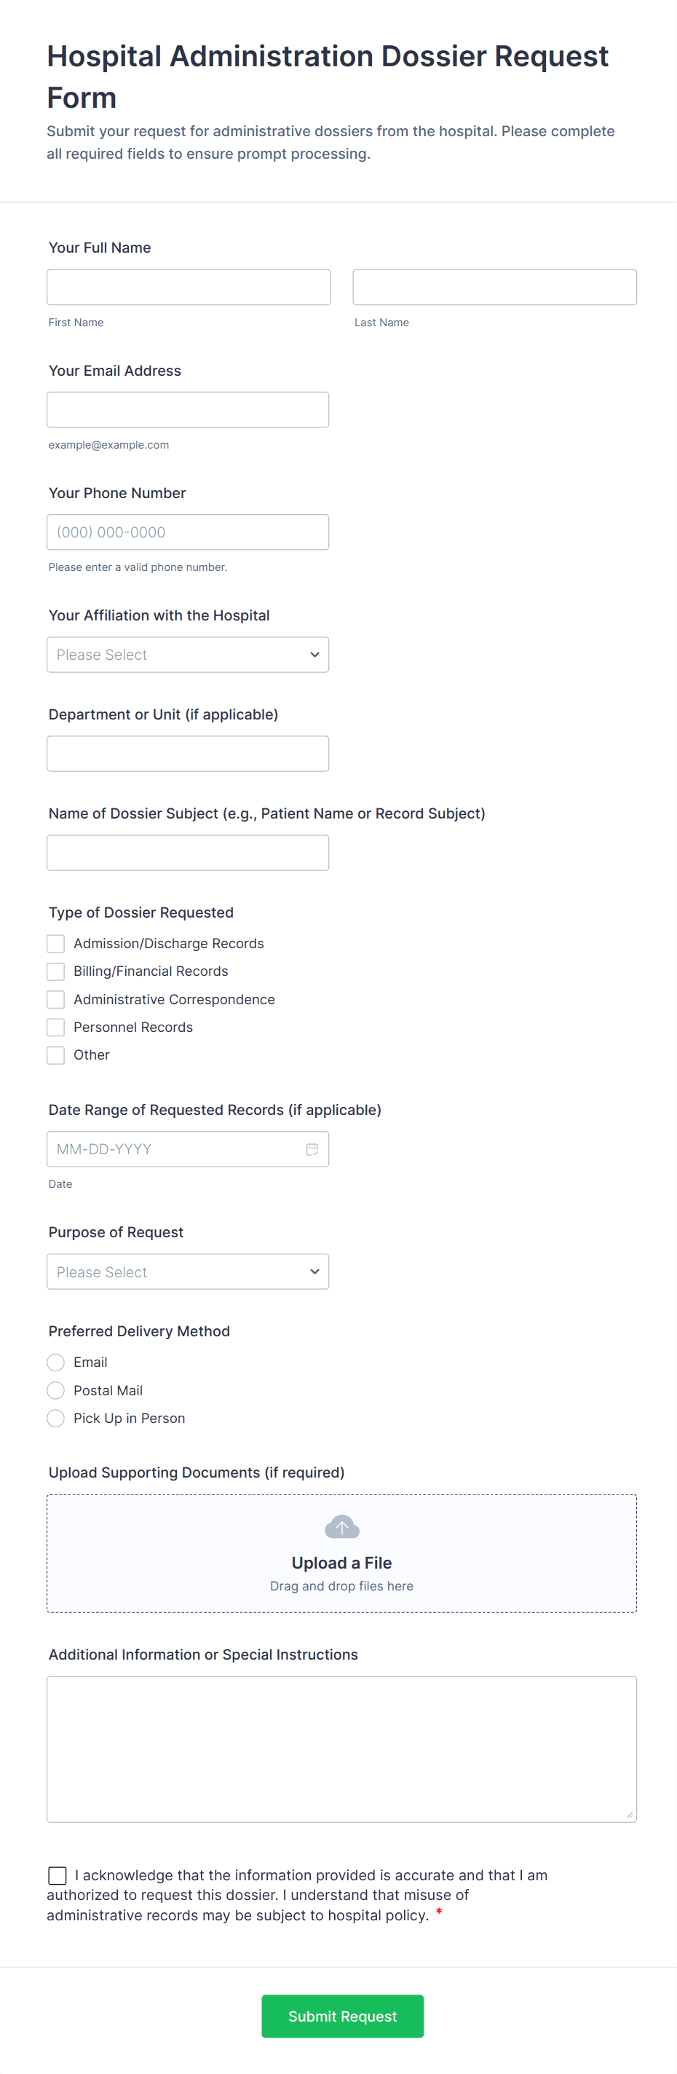Open the Affiliation with the Hospital dropdown
Image resolution: width=677 pixels, height=2074 pixels.
[188, 655]
